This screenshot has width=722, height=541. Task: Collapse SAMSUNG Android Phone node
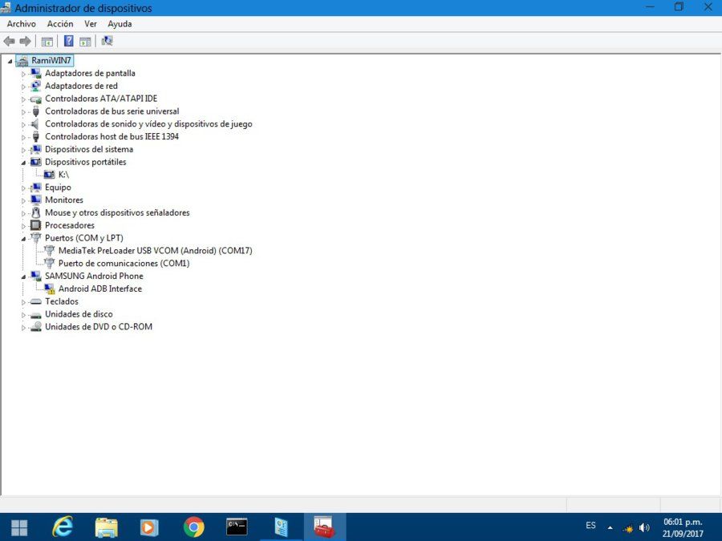23,277
